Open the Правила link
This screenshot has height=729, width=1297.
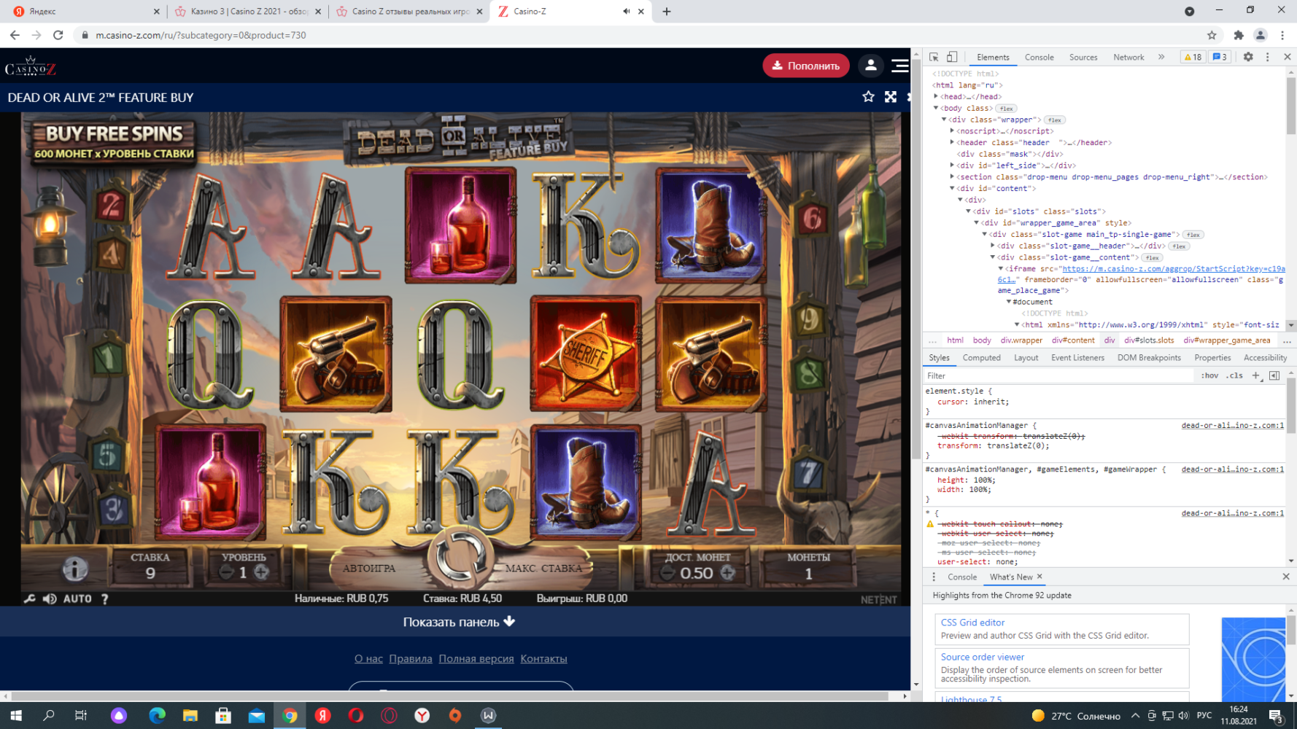(x=411, y=659)
